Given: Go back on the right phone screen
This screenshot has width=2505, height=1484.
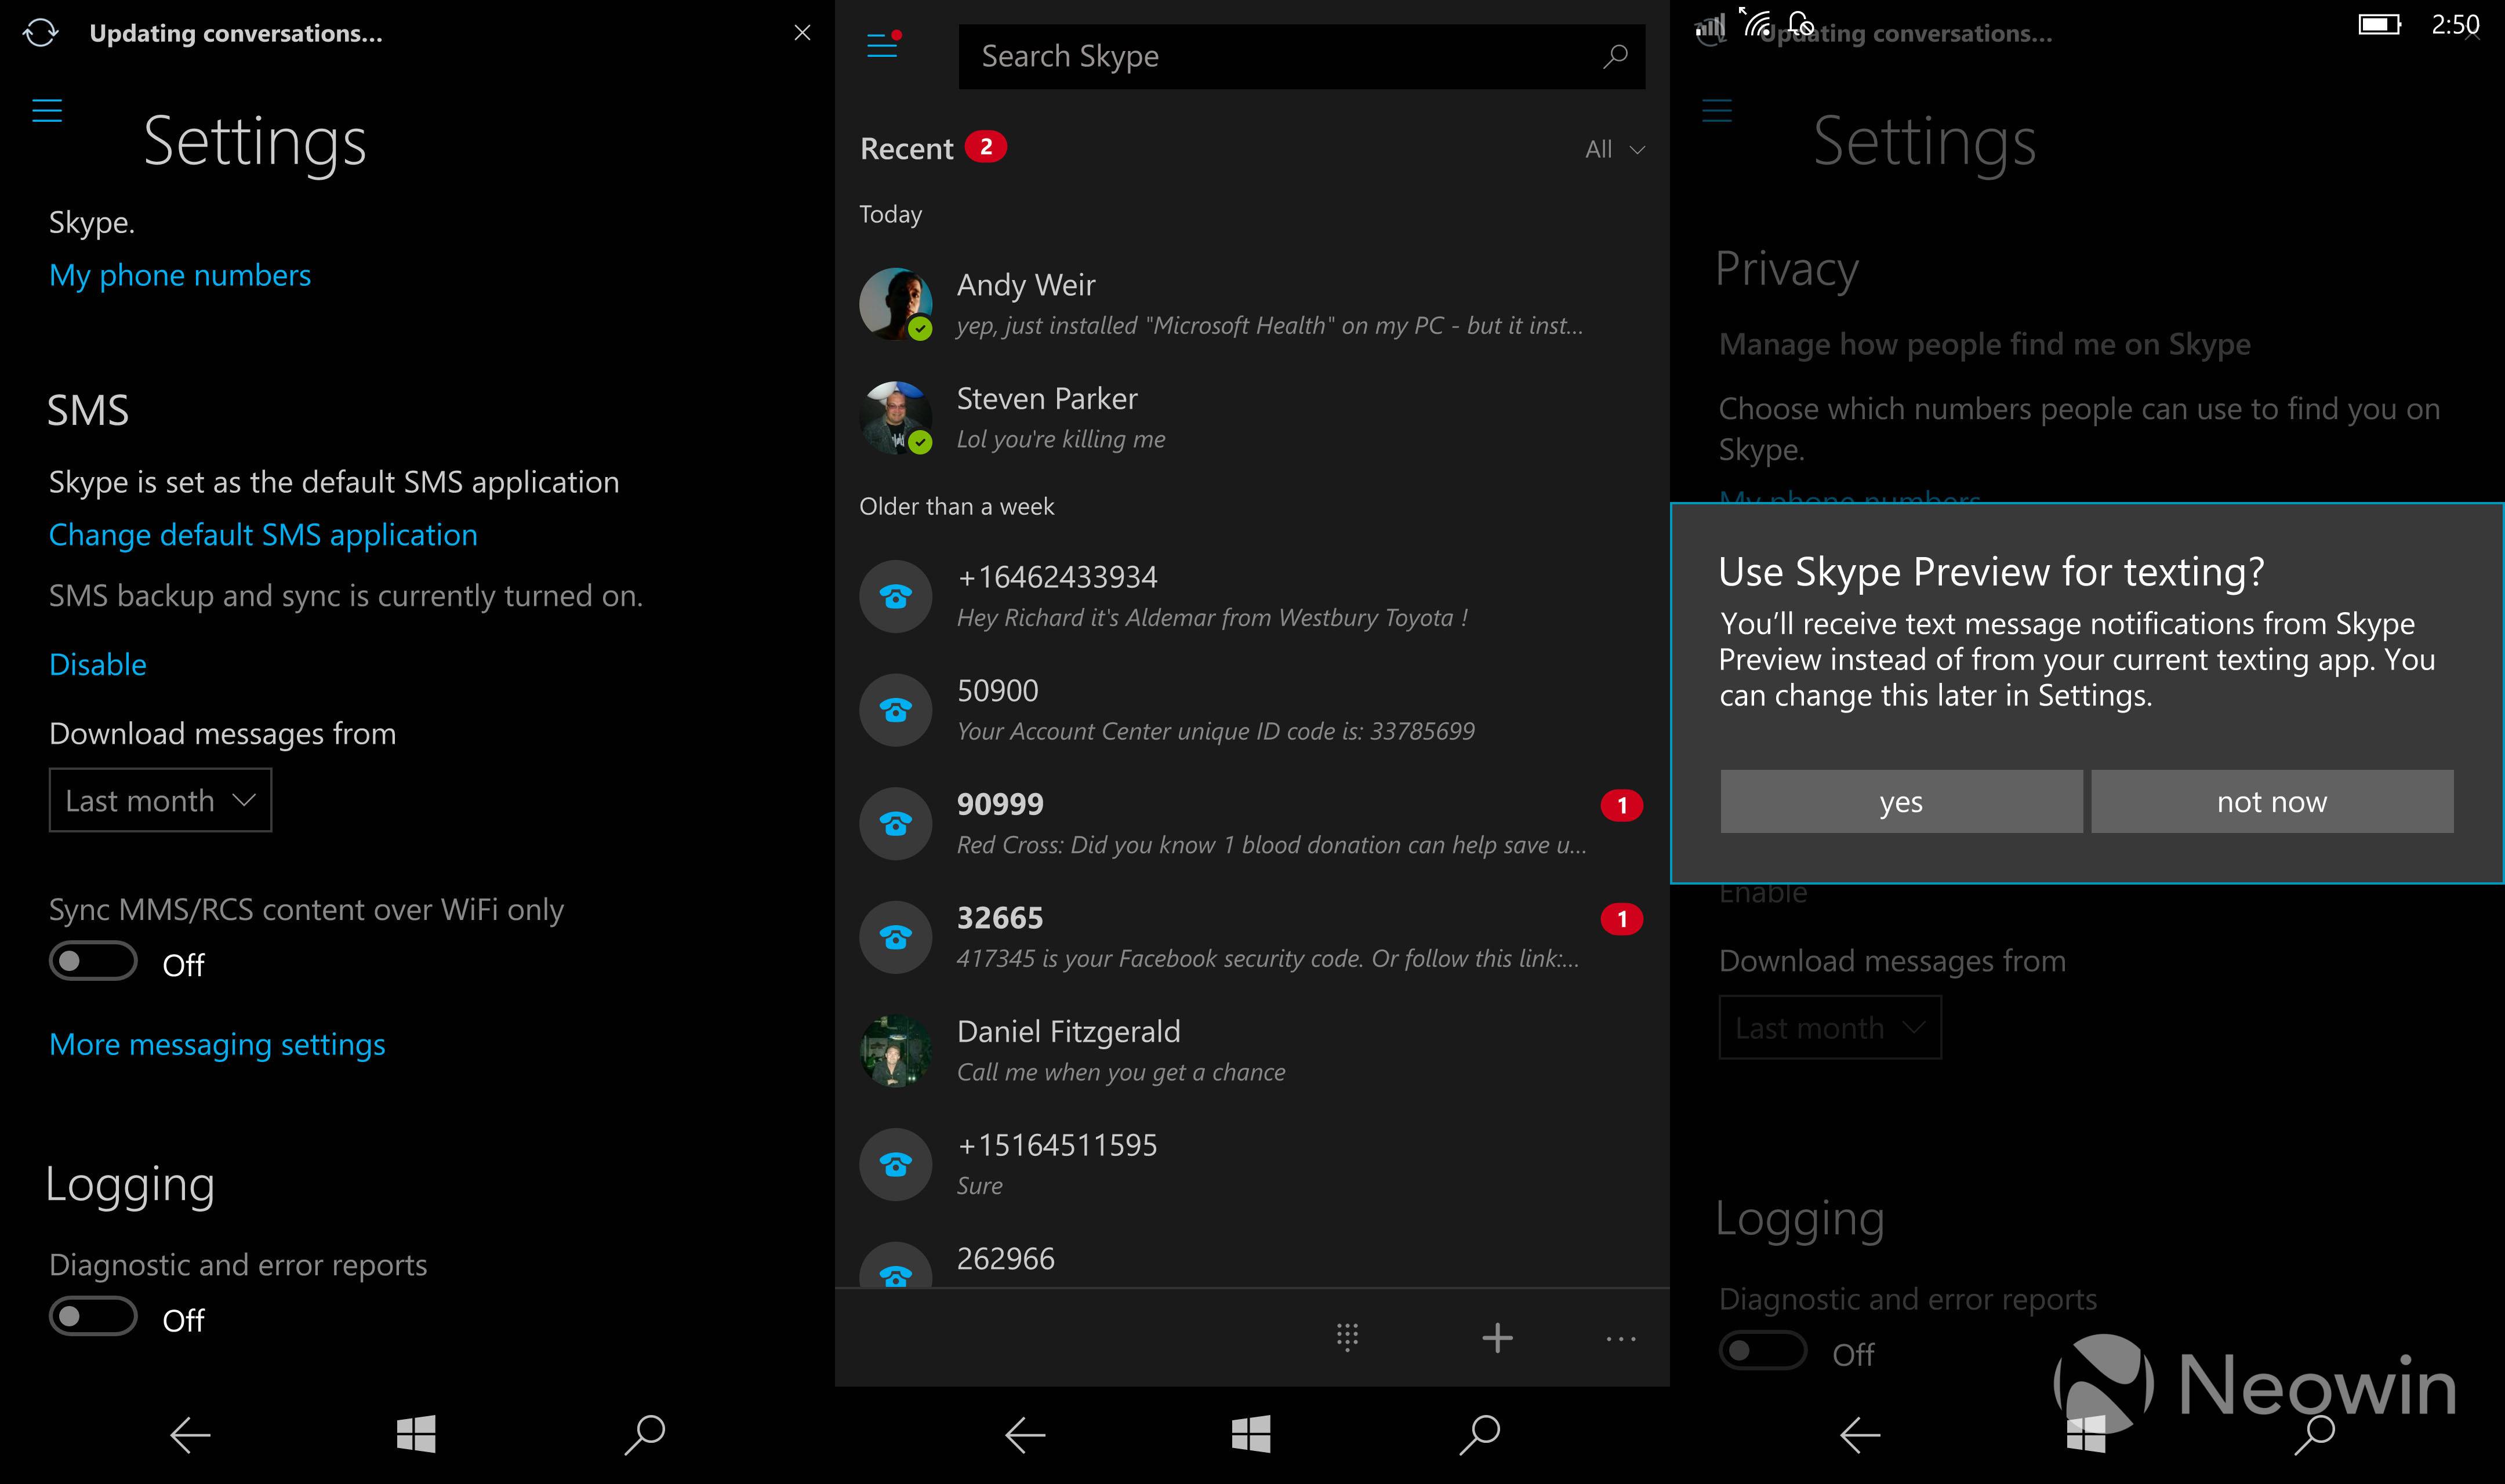Looking at the screenshot, I should point(1860,1435).
